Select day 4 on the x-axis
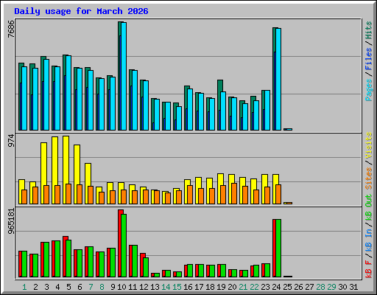The width and height of the screenshot is (377, 295). point(57,287)
